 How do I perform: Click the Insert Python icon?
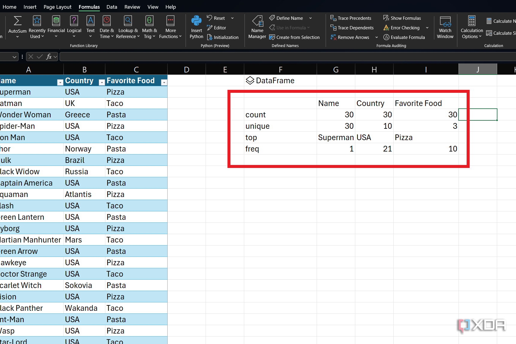tap(196, 21)
